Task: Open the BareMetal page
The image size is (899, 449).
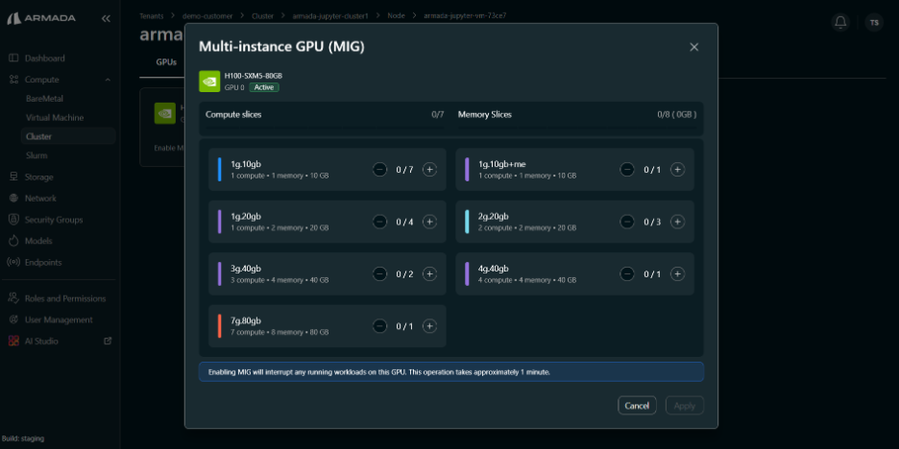Action: (45, 99)
